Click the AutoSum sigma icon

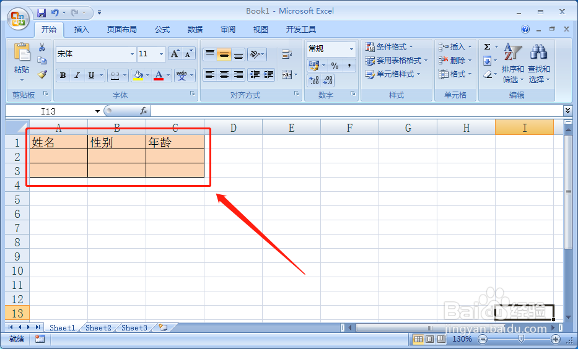pyautogui.click(x=488, y=47)
